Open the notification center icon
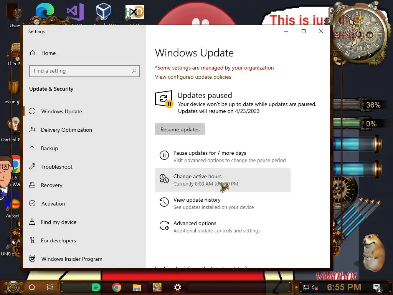The image size is (393, 295). [x=377, y=288]
